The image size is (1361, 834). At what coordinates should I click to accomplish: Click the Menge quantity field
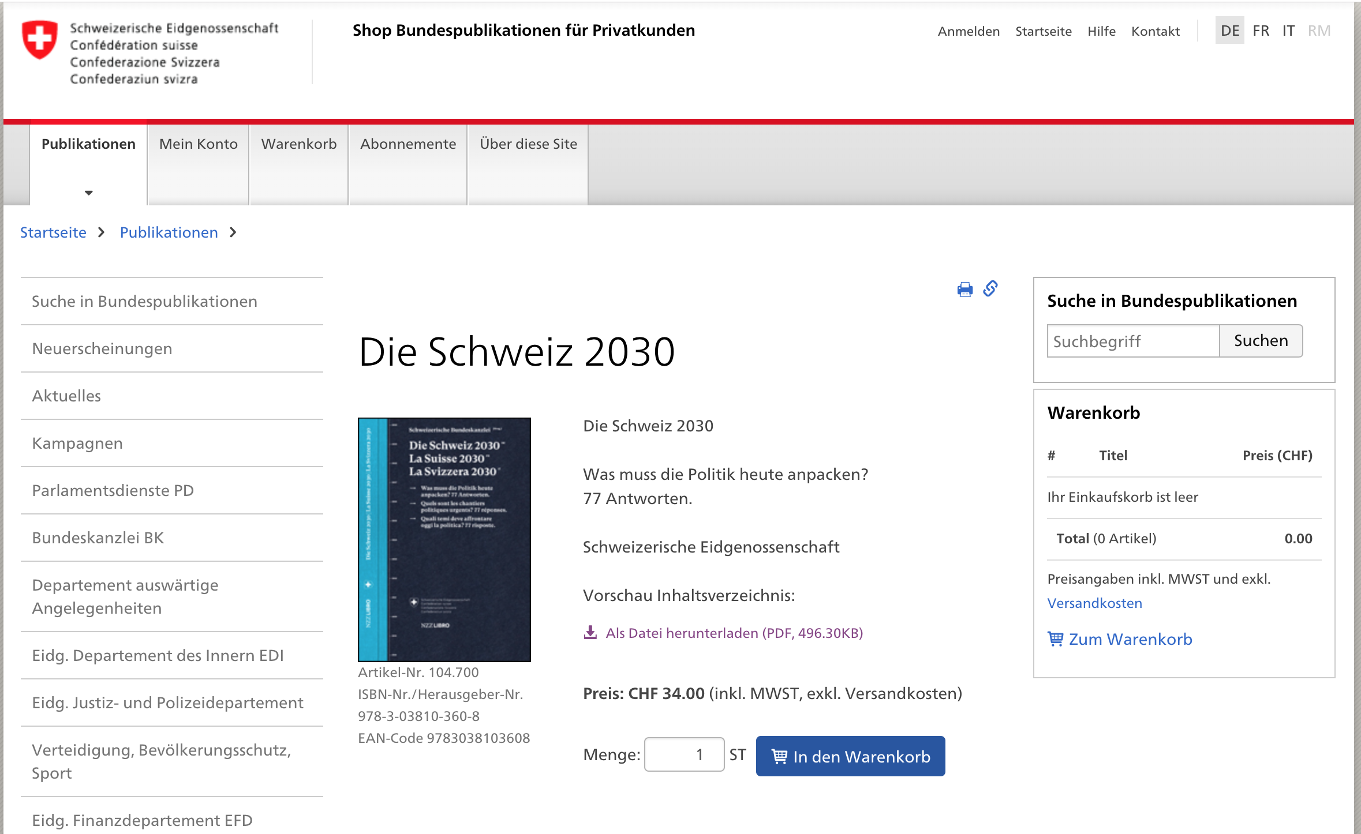(684, 754)
